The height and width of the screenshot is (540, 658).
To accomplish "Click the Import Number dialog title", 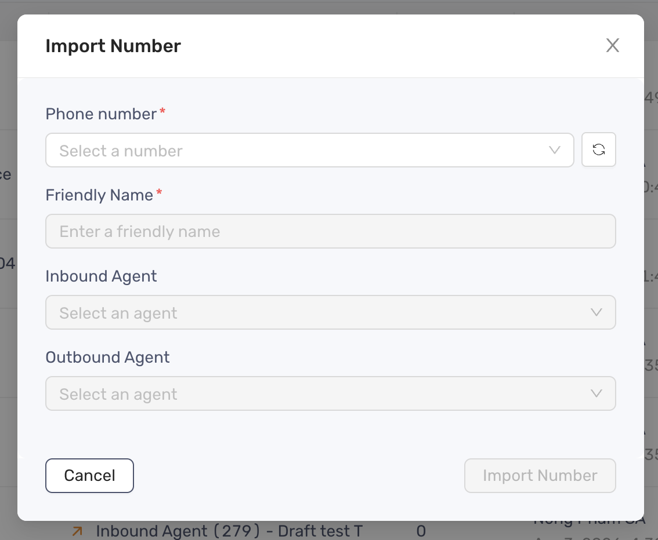I will [113, 46].
